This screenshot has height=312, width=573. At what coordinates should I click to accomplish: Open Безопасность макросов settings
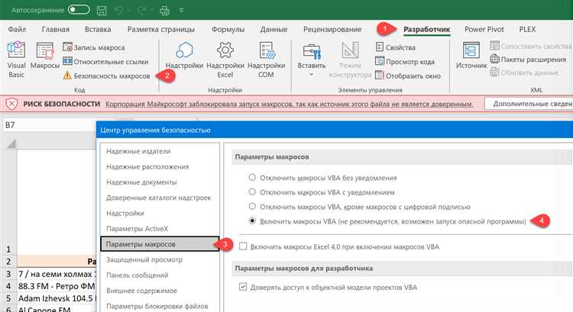[106, 76]
